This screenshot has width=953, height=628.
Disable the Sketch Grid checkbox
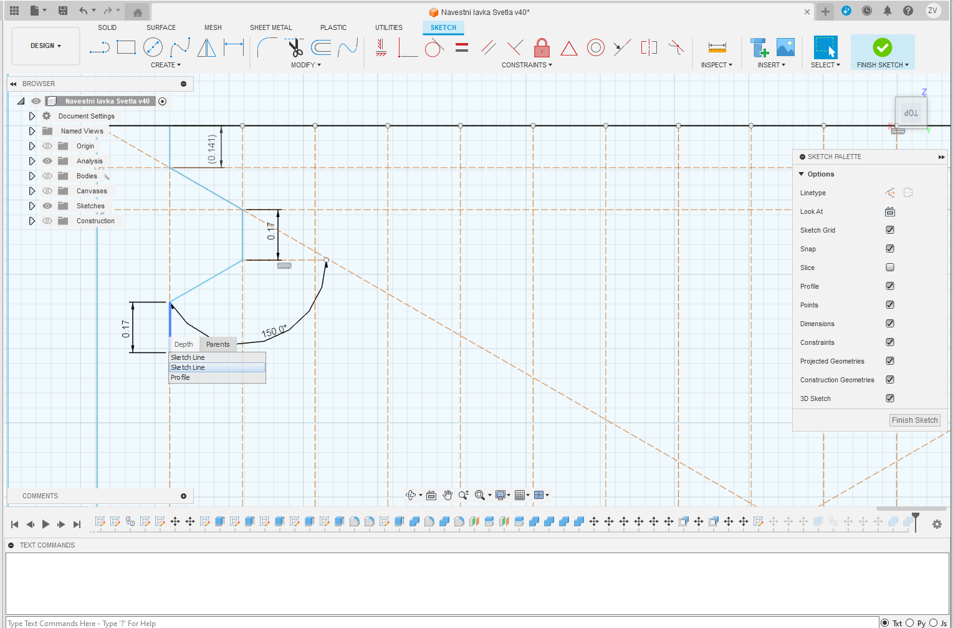[x=890, y=230]
